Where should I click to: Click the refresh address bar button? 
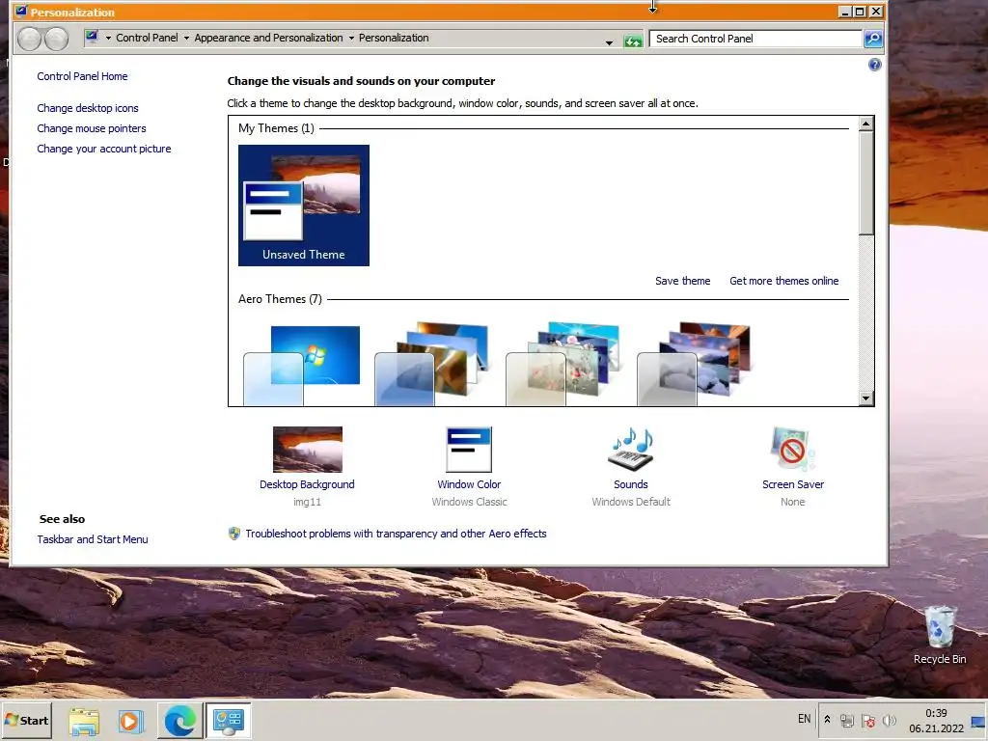tap(633, 41)
